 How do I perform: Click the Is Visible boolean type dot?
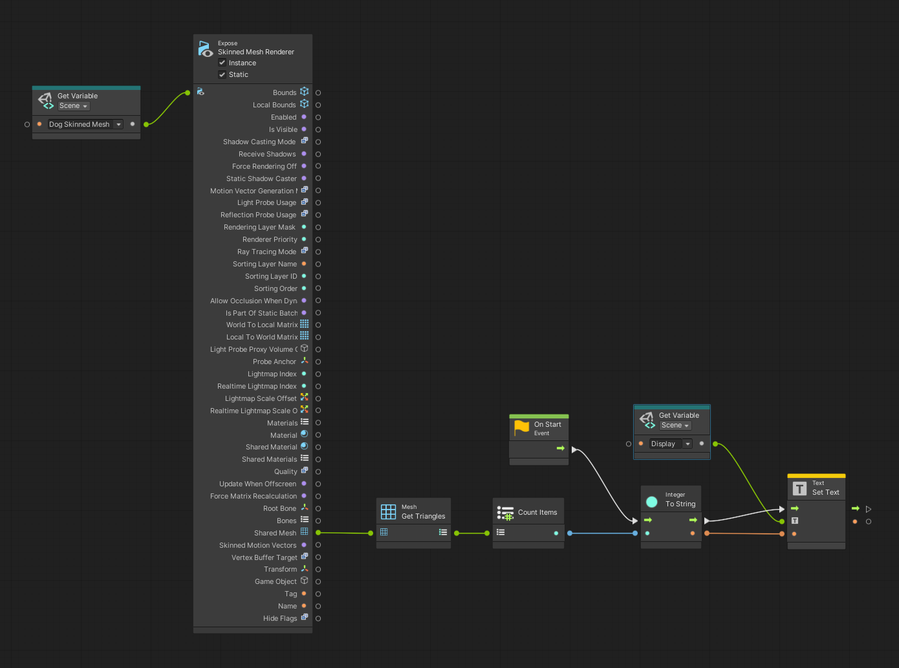click(304, 129)
